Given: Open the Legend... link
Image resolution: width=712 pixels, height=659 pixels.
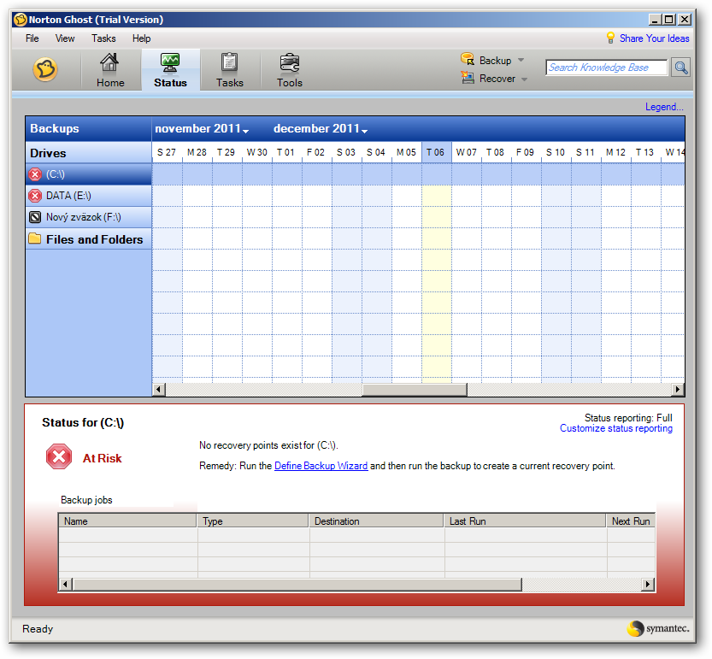Looking at the screenshot, I should pyautogui.click(x=664, y=107).
